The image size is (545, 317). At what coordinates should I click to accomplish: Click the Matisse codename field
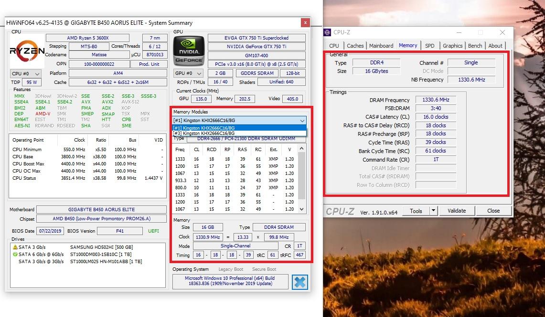pyautogui.click(x=99, y=55)
